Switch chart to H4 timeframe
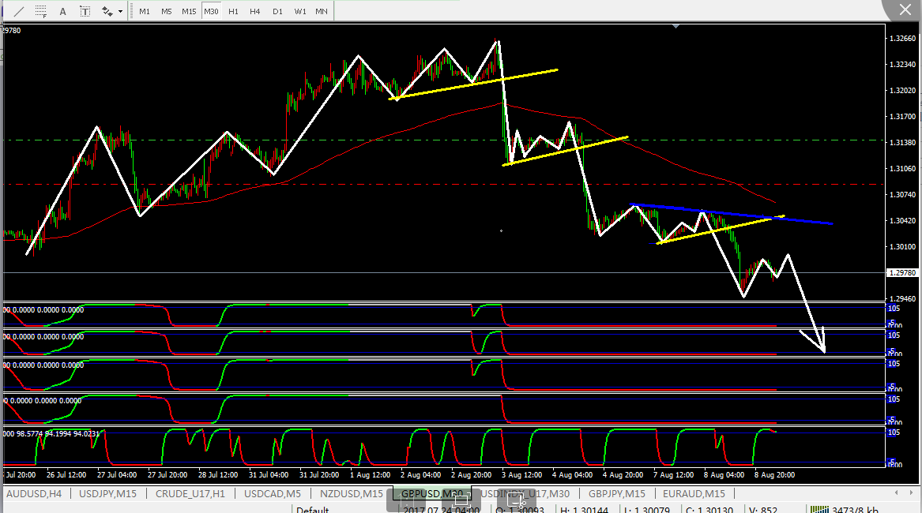 coord(254,11)
